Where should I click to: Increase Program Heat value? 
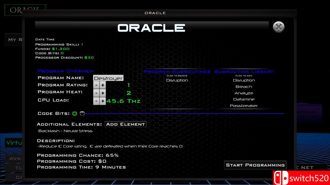tap(103, 93)
